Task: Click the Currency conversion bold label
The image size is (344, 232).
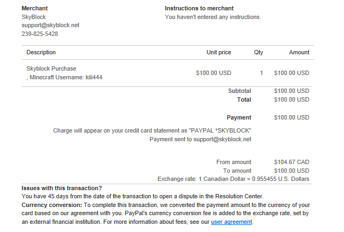Action: coord(51,205)
